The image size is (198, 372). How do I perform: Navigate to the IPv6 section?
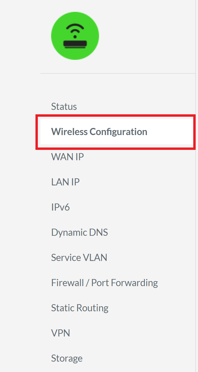pyautogui.click(x=61, y=207)
